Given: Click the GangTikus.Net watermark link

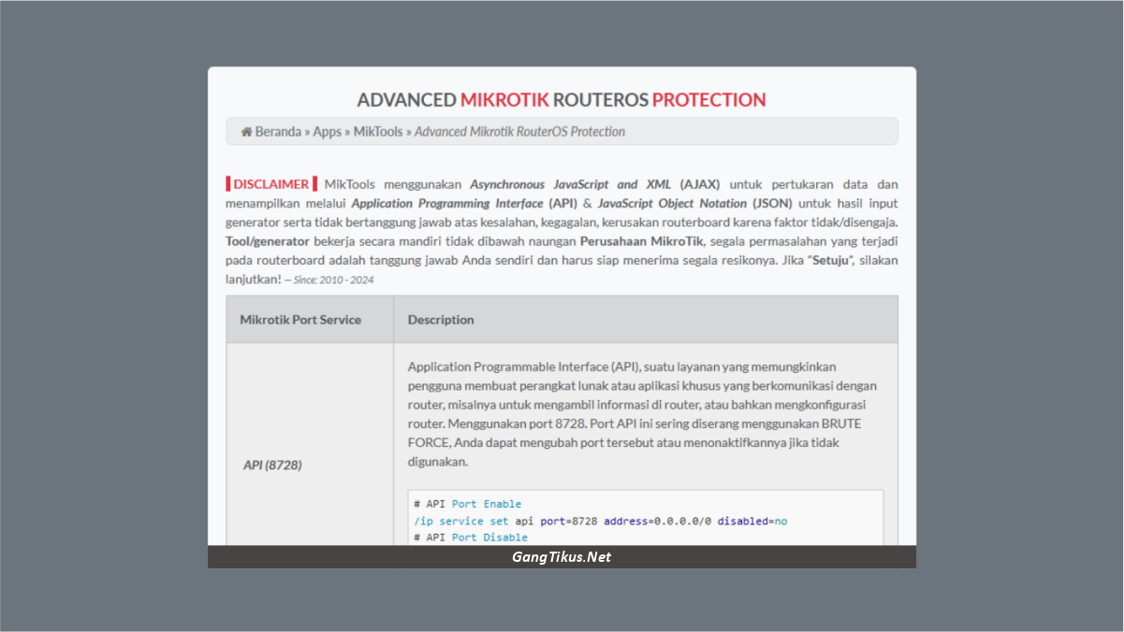Looking at the screenshot, I should point(561,556).
